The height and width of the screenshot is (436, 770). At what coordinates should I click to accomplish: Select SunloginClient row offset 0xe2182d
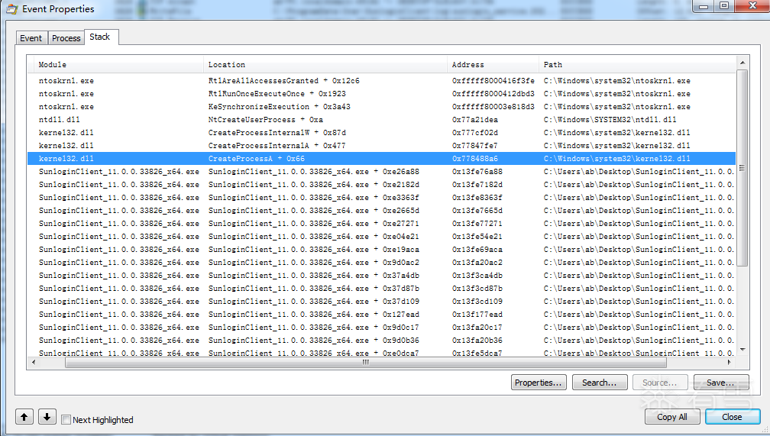pyautogui.click(x=382, y=185)
